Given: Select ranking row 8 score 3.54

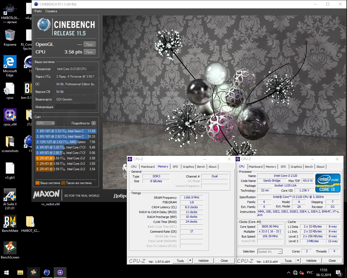Looking at the screenshot, I should tap(66, 169).
